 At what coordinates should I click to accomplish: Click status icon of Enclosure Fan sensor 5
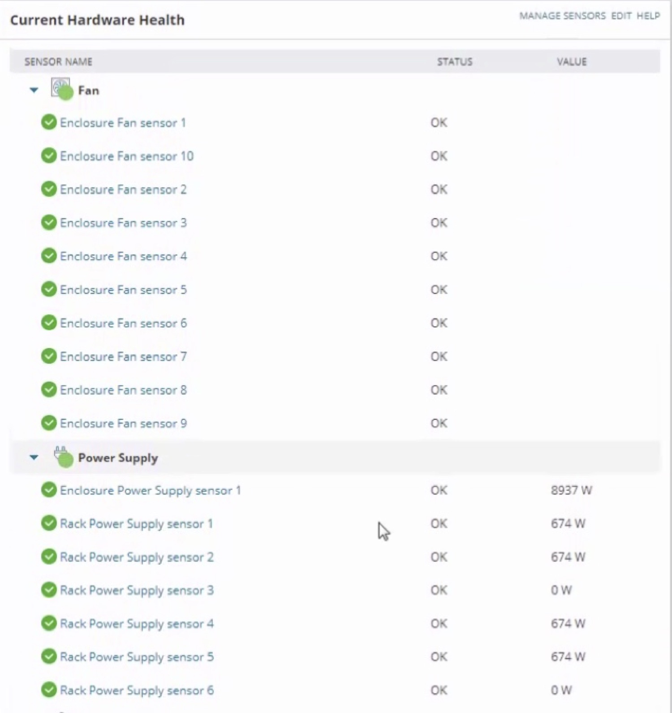coord(49,290)
